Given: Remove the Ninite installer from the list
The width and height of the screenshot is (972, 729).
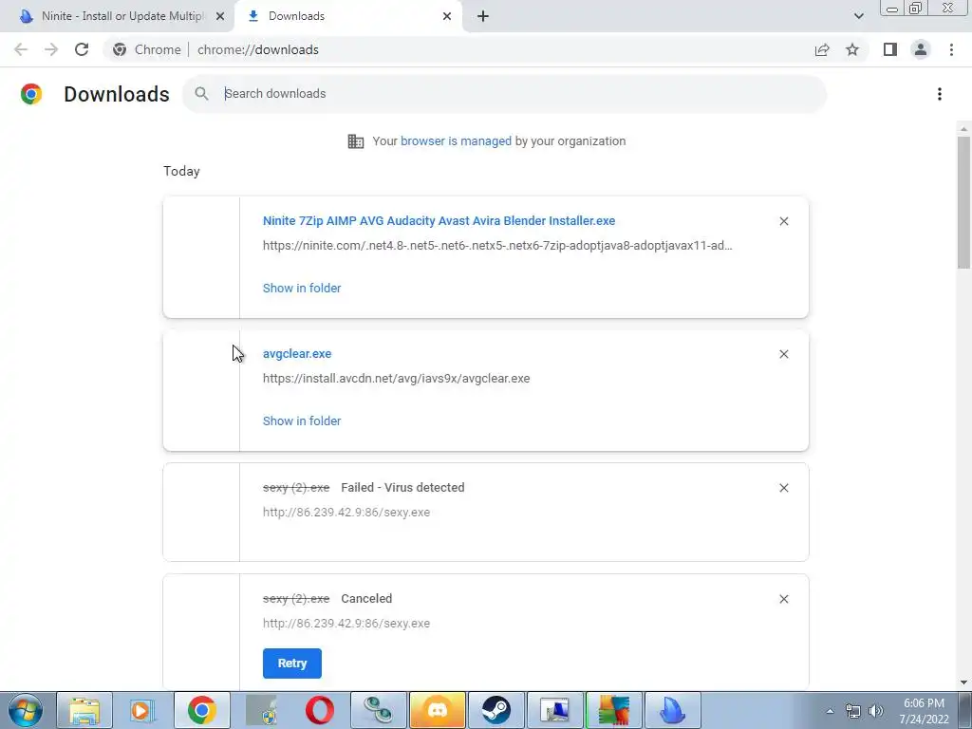Looking at the screenshot, I should click(x=783, y=221).
